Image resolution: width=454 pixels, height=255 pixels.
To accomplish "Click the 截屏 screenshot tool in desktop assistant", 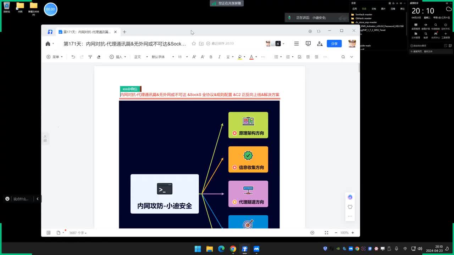I will click(x=426, y=35).
